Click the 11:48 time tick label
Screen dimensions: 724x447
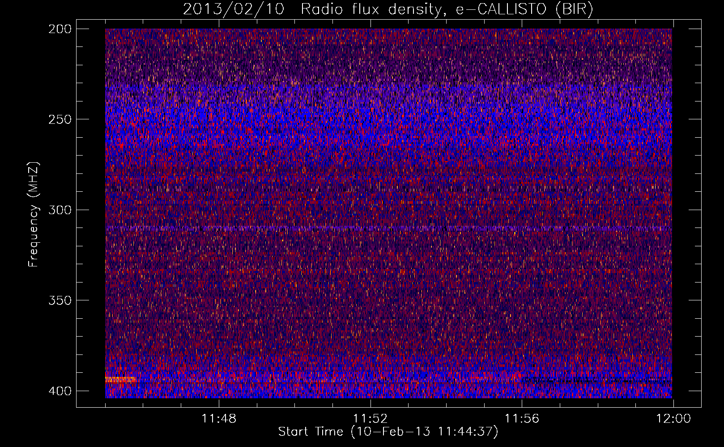click(219, 419)
